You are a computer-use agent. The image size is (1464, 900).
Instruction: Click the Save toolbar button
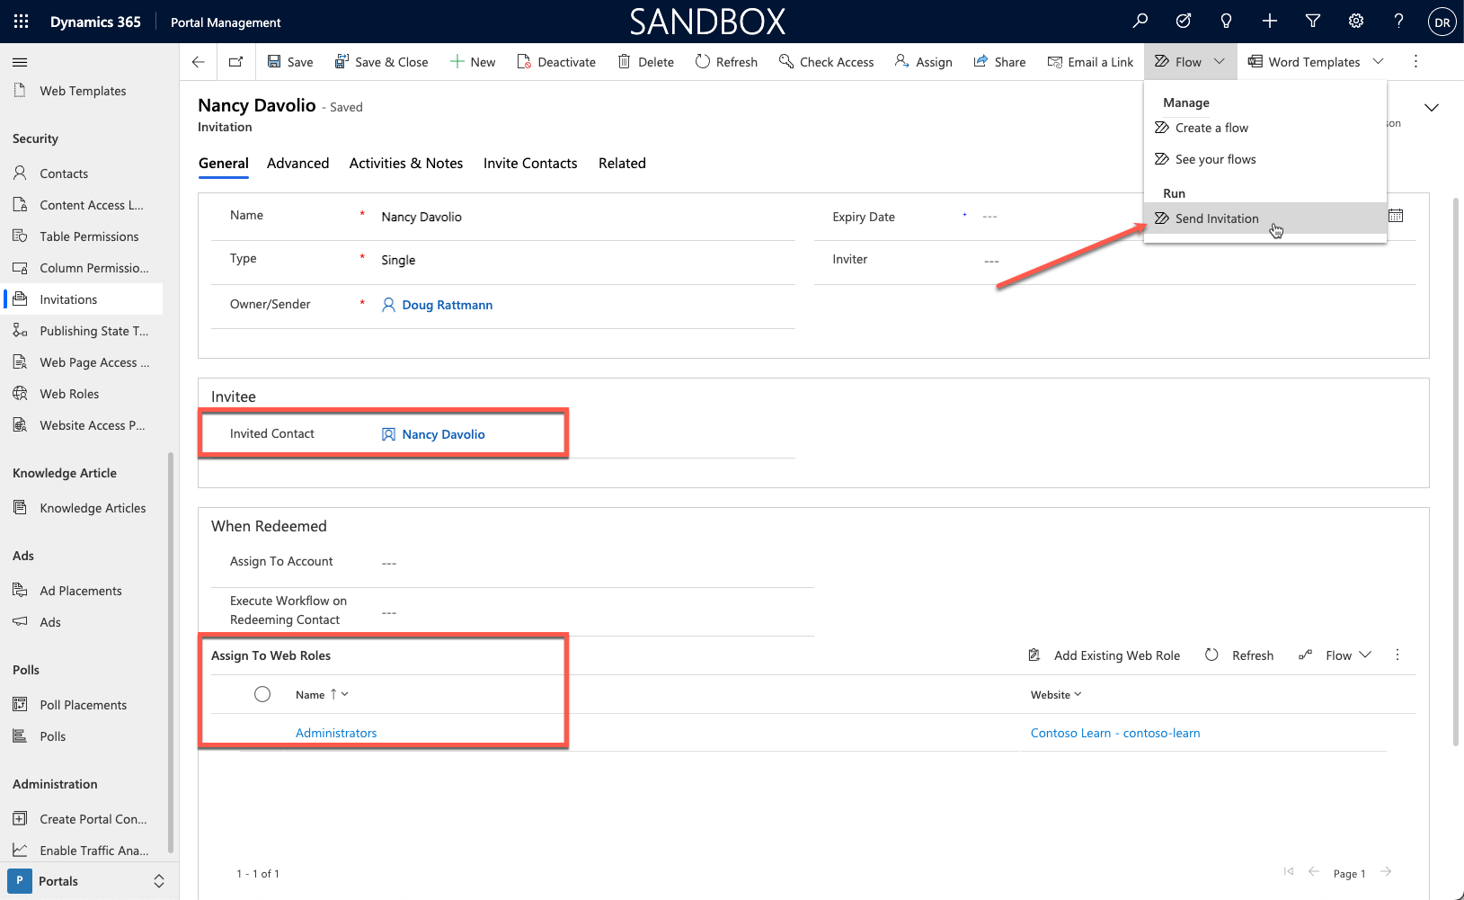click(290, 62)
